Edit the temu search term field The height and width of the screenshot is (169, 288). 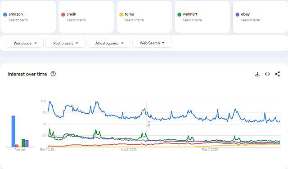[144, 17]
